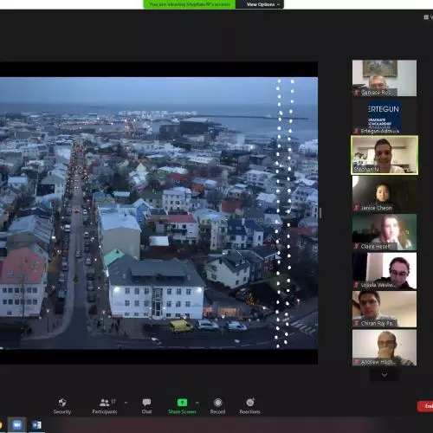Select Claire's video thumbnail
Screen dimensions: 433x433
385,232
